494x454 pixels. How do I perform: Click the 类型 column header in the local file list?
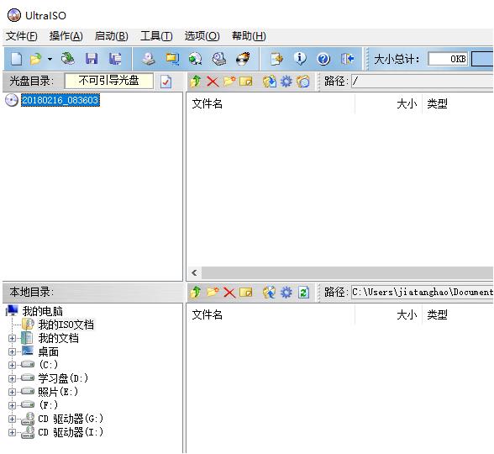[x=458, y=314]
